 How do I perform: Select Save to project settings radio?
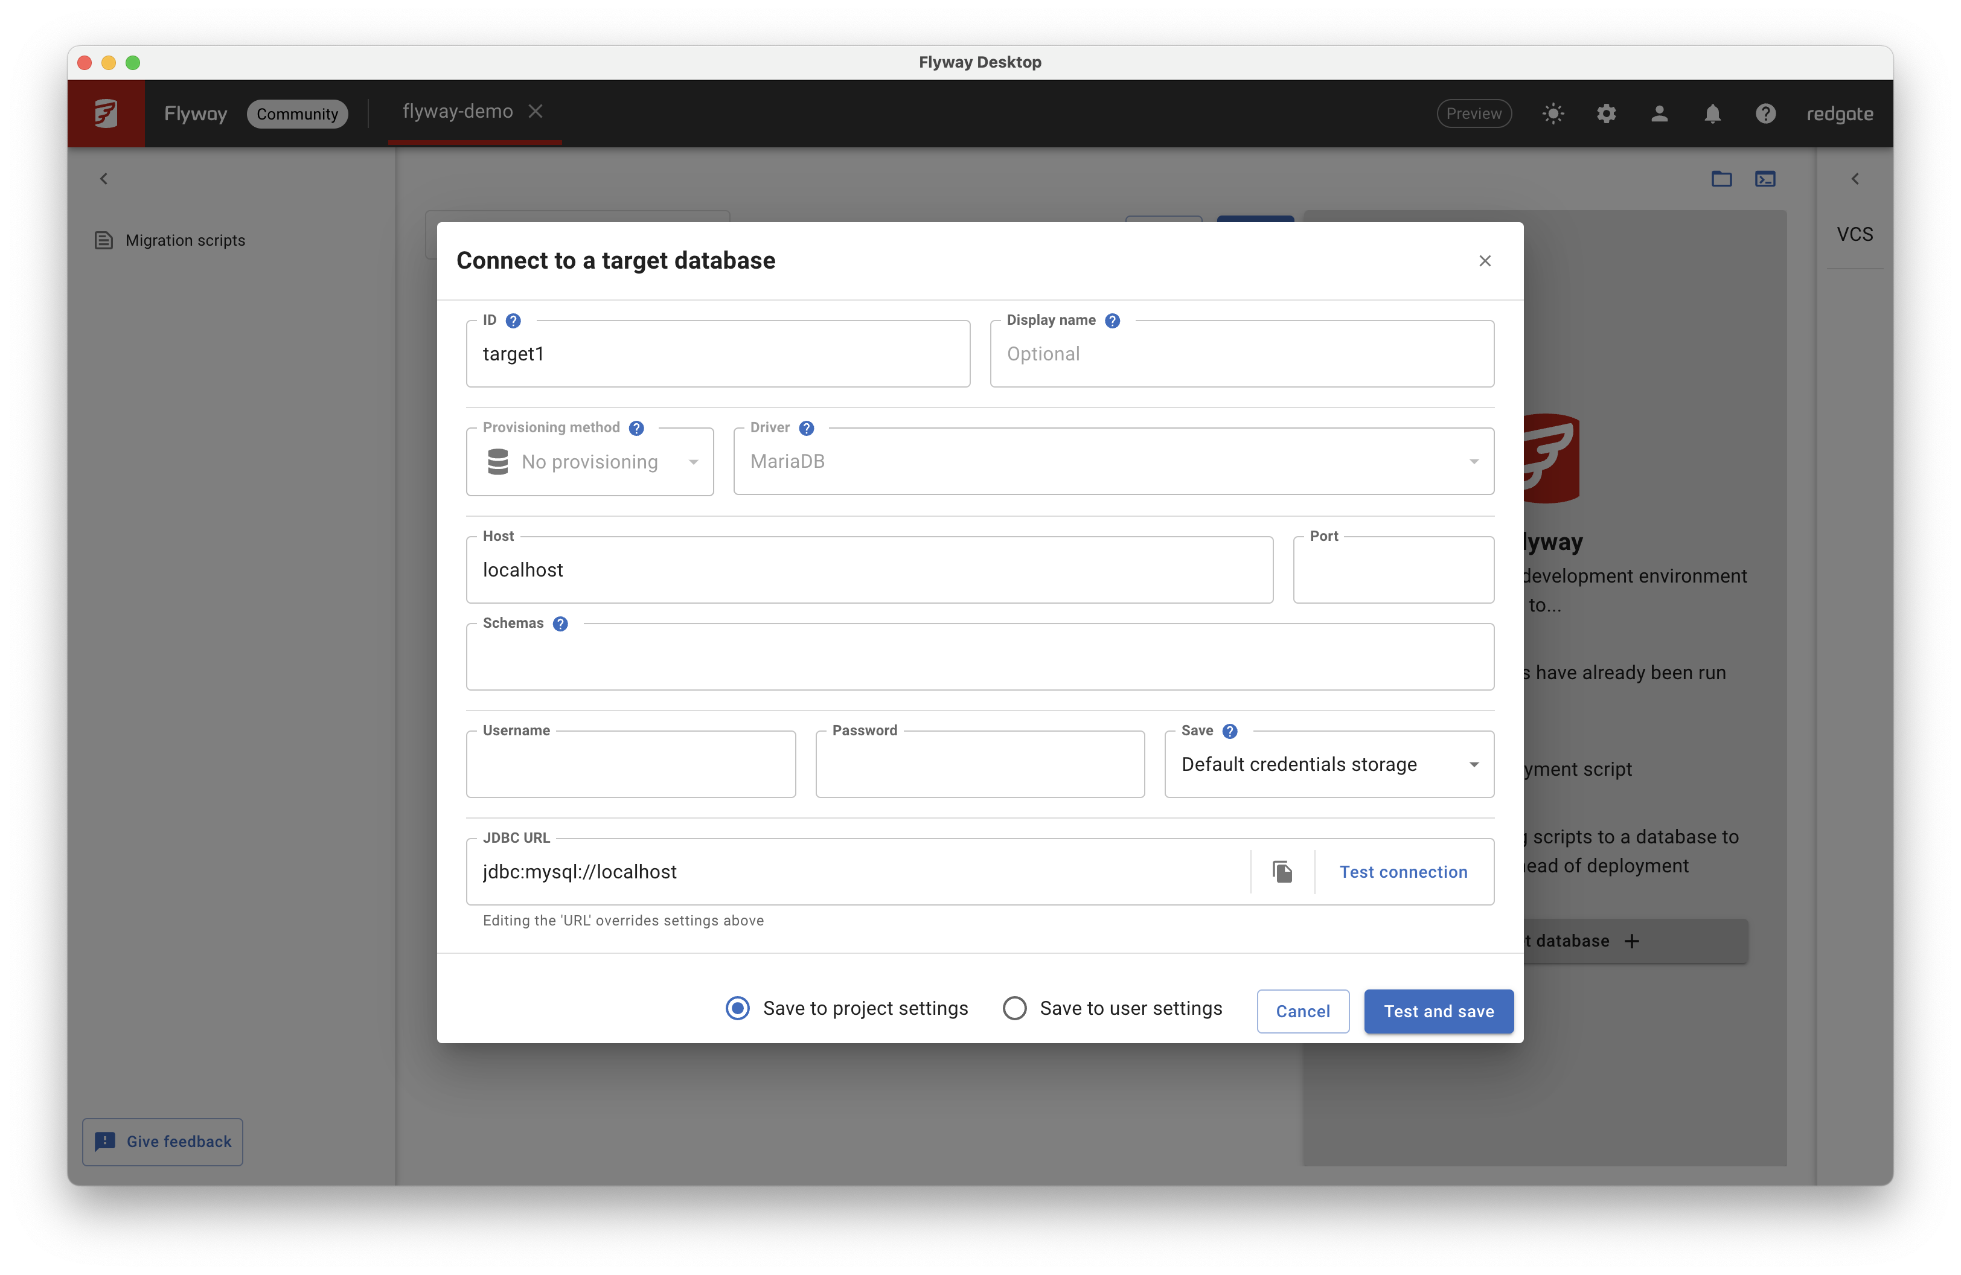[x=737, y=1008]
